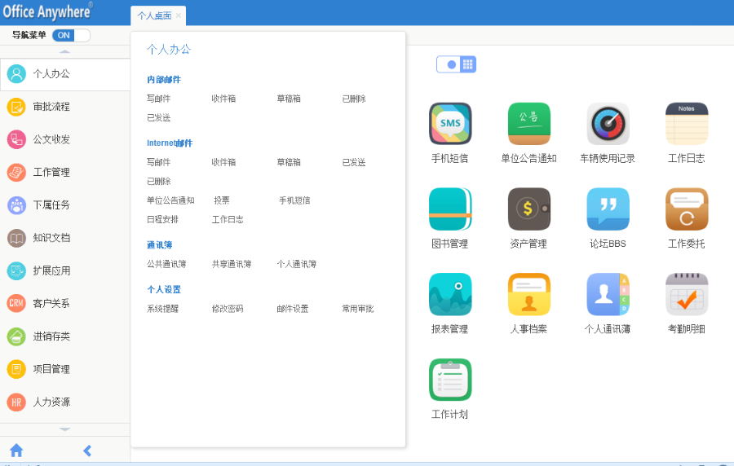This screenshot has height=466, width=734.
Task: Click the 投票 link
Action: click(222, 200)
